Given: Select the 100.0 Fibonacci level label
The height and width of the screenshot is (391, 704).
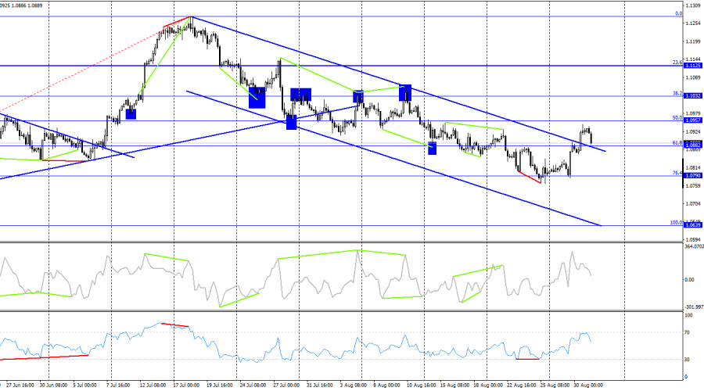Looking at the screenshot, I should click(676, 222).
